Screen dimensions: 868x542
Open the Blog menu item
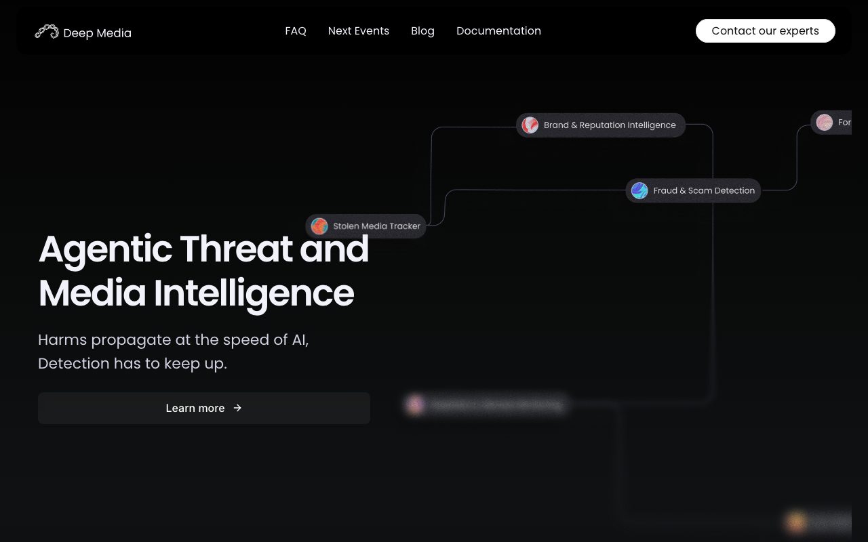[x=422, y=31]
